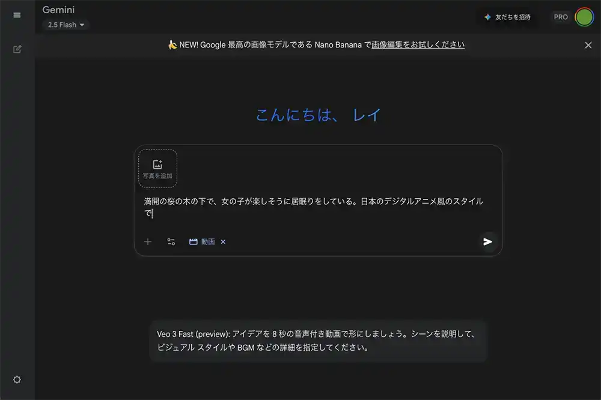This screenshot has width=601, height=400.
Task: Expand the 2.5 Flash model dropdown
Action: coord(66,25)
